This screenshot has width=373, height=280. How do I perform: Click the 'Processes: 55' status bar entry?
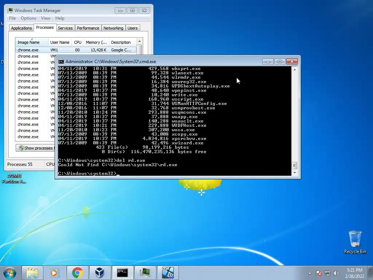tap(20, 164)
